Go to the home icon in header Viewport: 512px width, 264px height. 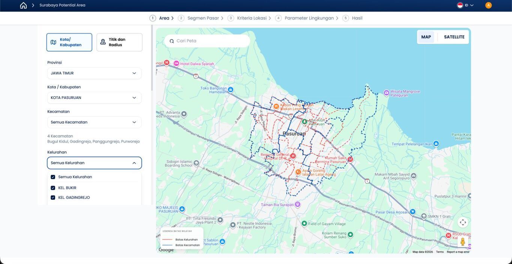tap(23, 5)
